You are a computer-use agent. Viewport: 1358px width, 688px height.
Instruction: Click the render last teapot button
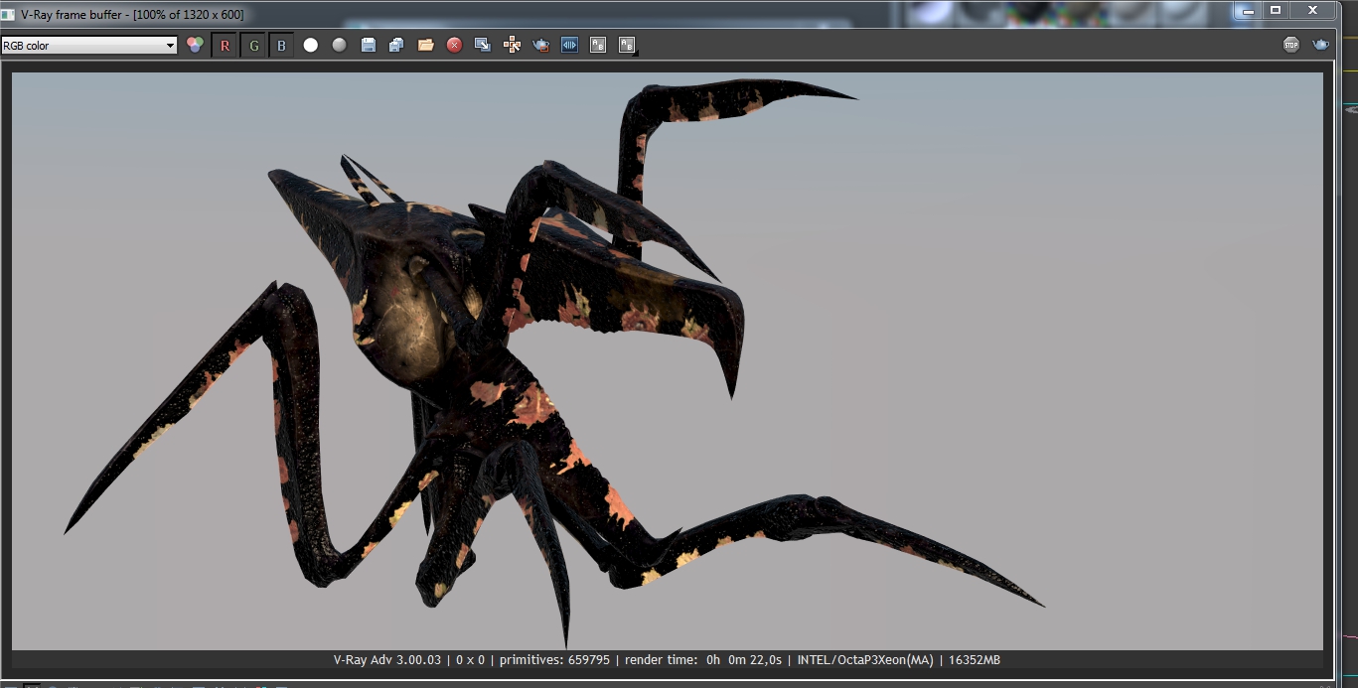point(1320,45)
